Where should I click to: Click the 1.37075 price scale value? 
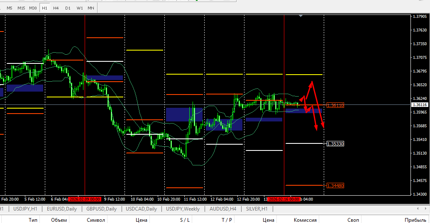coord(420,58)
